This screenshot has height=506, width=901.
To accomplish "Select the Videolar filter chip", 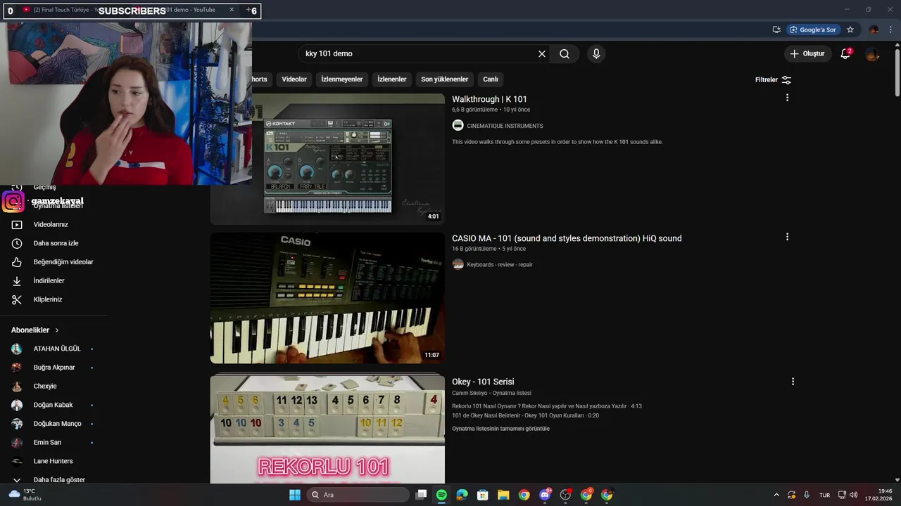I will pyautogui.click(x=294, y=79).
